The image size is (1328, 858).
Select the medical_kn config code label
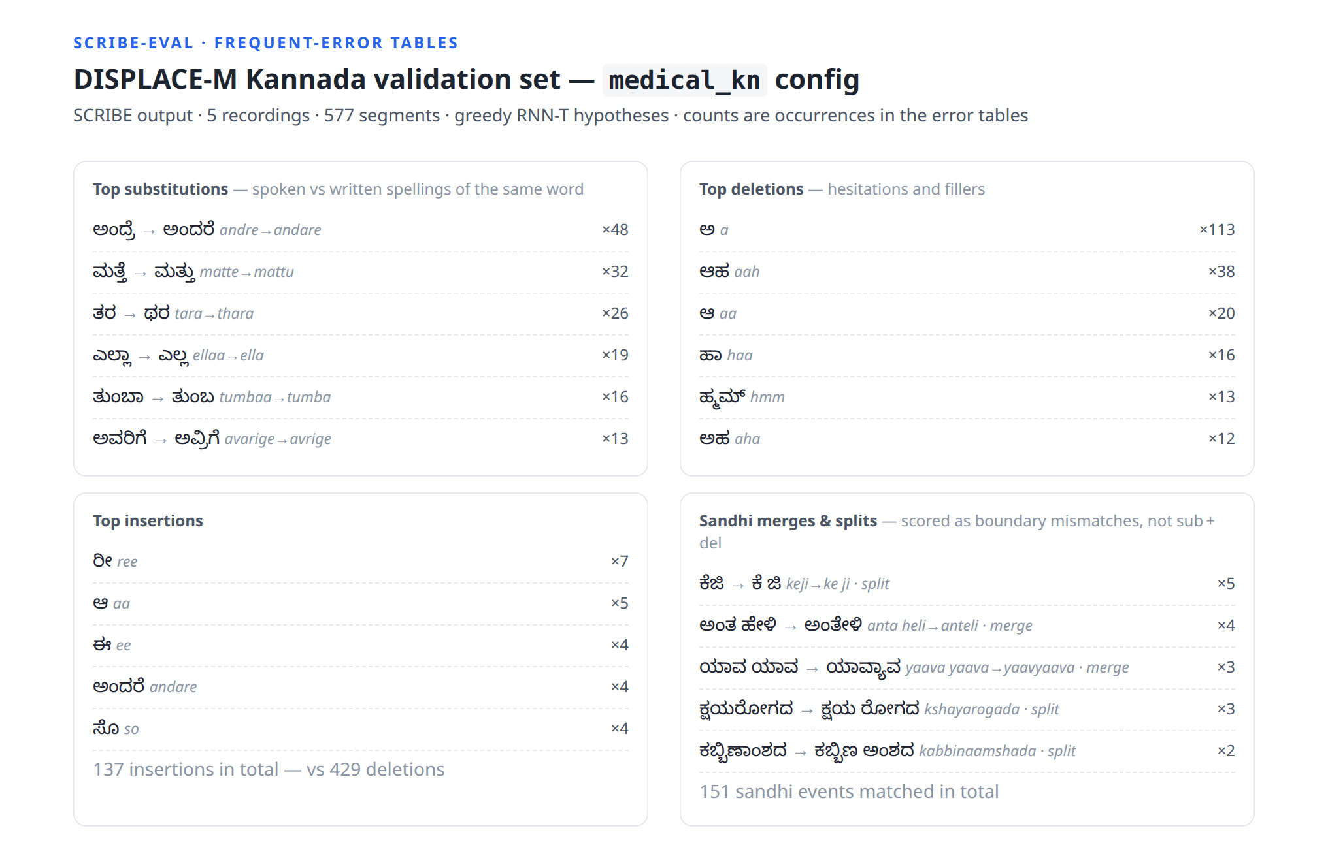coord(684,80)
